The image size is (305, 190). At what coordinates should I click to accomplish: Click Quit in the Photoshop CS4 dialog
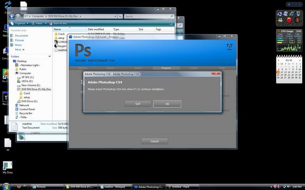pos(138,104)
